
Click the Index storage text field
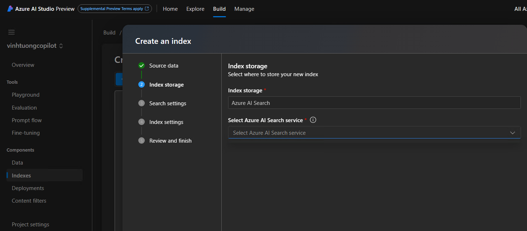pos(374,102)
